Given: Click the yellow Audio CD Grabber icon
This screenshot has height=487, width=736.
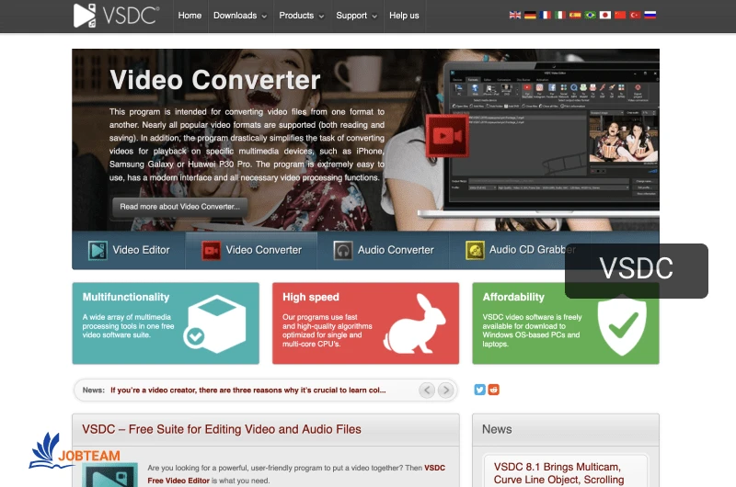Looking at the screenshot, I should [475, 250].
